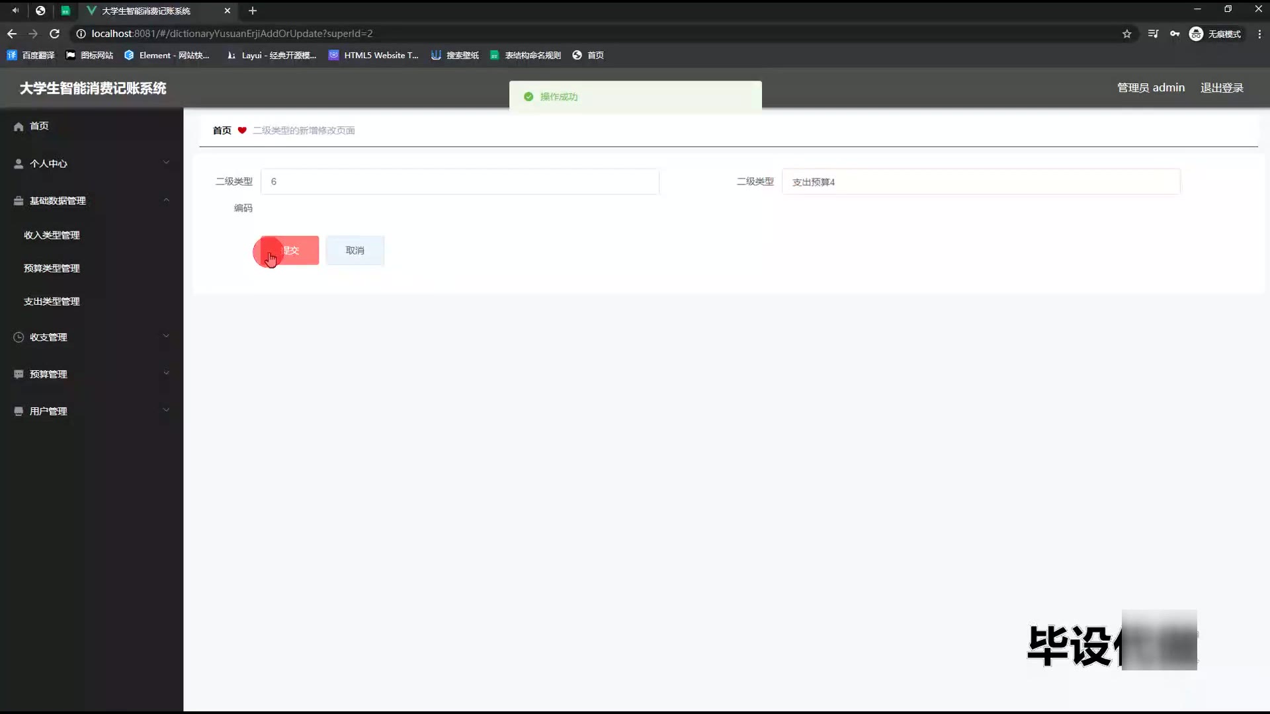Click the home icon beside 首页 in sidebar
Screen dimensions: 1270x714
point(19,126)
